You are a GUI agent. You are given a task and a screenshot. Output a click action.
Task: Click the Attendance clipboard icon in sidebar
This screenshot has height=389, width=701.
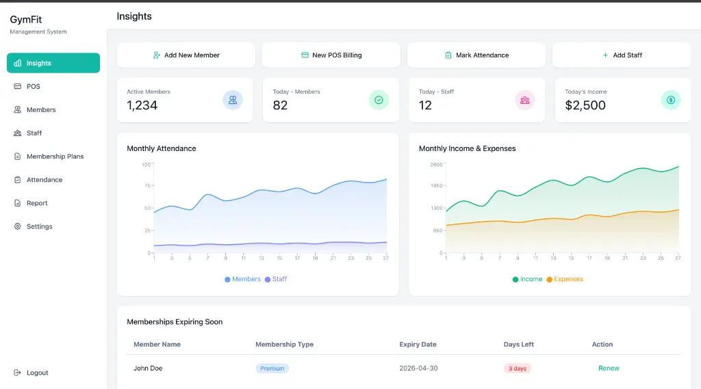17,180
